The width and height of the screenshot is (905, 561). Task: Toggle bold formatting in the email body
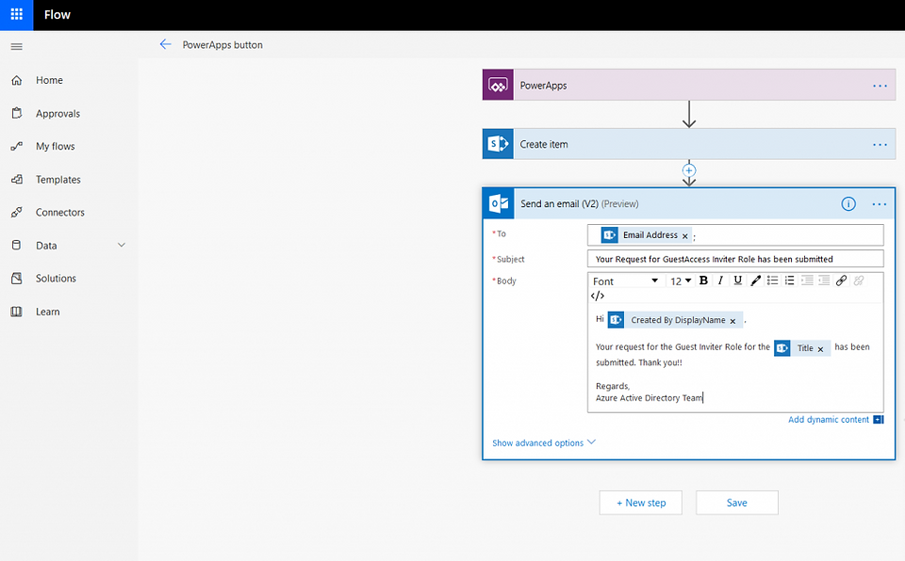click(703, 280)
